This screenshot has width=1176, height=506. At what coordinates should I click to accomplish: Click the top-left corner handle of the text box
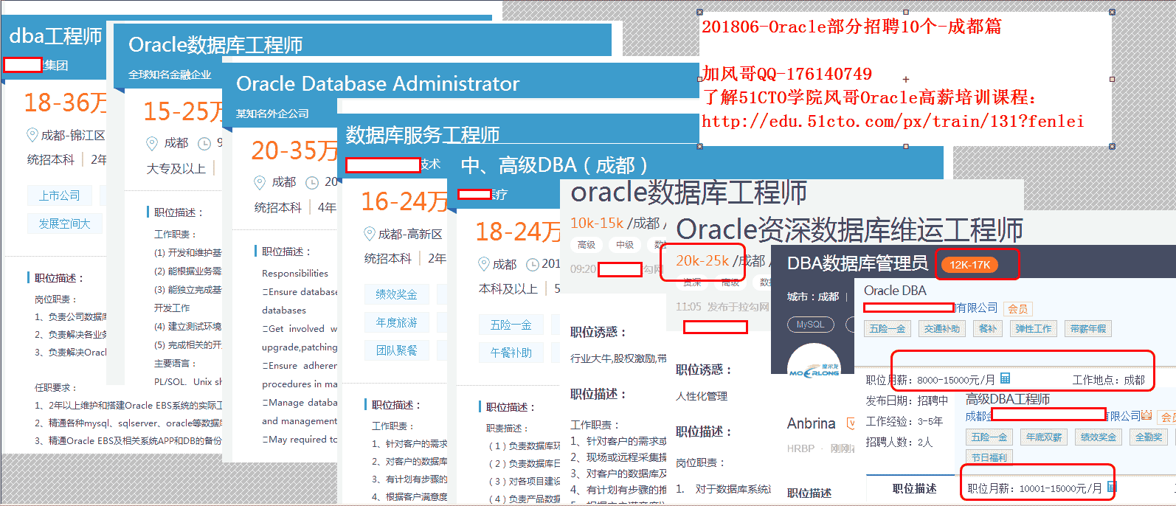pos(700,13)
